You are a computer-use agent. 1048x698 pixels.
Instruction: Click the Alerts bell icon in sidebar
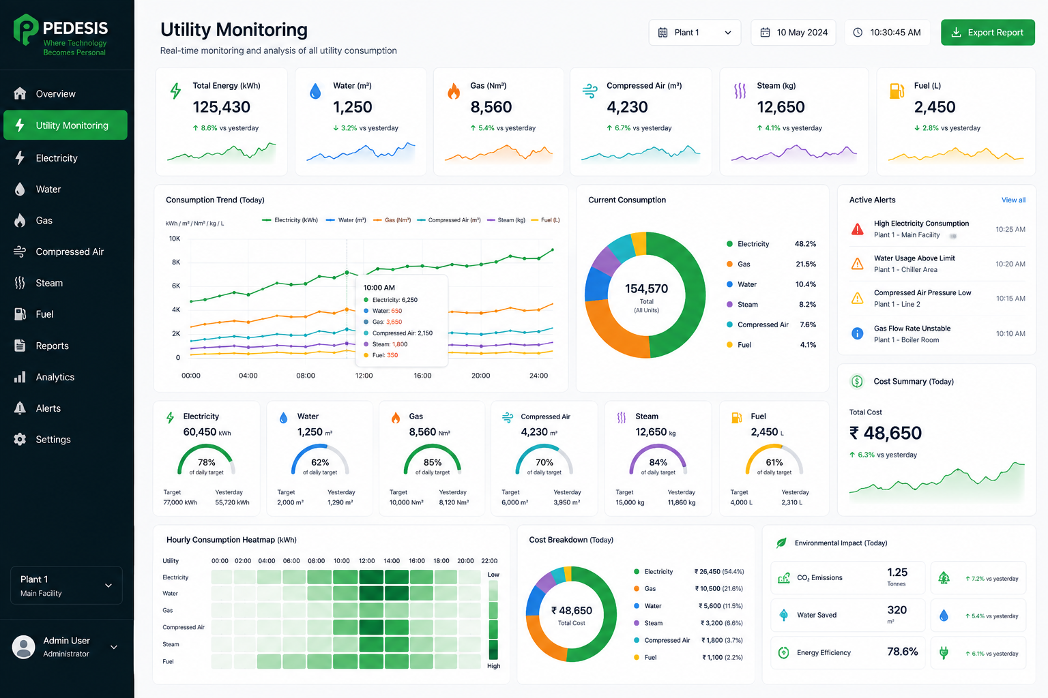(20, 408)
